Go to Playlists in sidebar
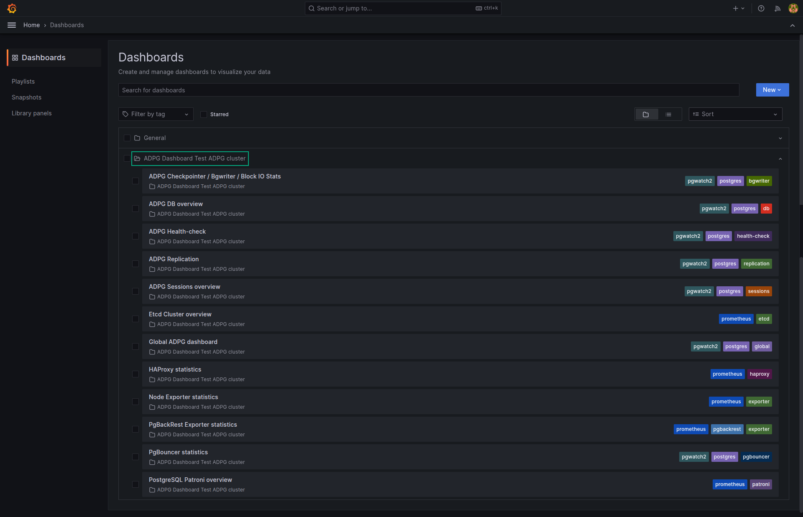The height and width of the screenshot is (517, 803). [x=23, y=81]
